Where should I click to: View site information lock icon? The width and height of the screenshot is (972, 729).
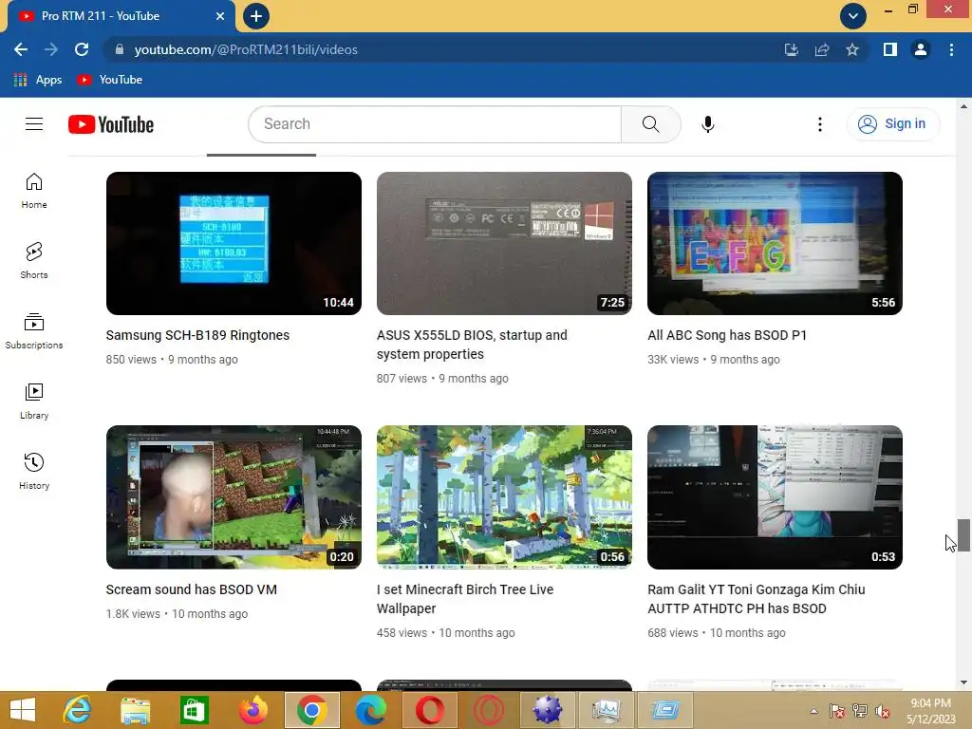point(120,49)
